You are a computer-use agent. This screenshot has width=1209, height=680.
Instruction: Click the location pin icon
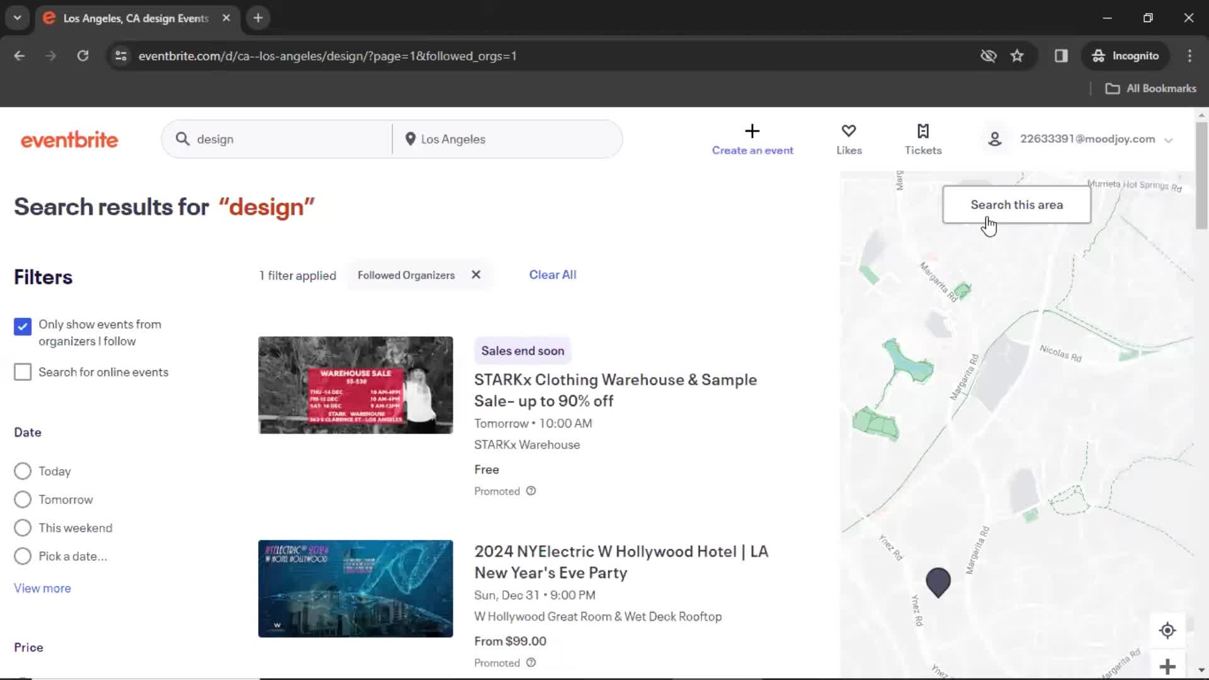click(x=411, y=139)
